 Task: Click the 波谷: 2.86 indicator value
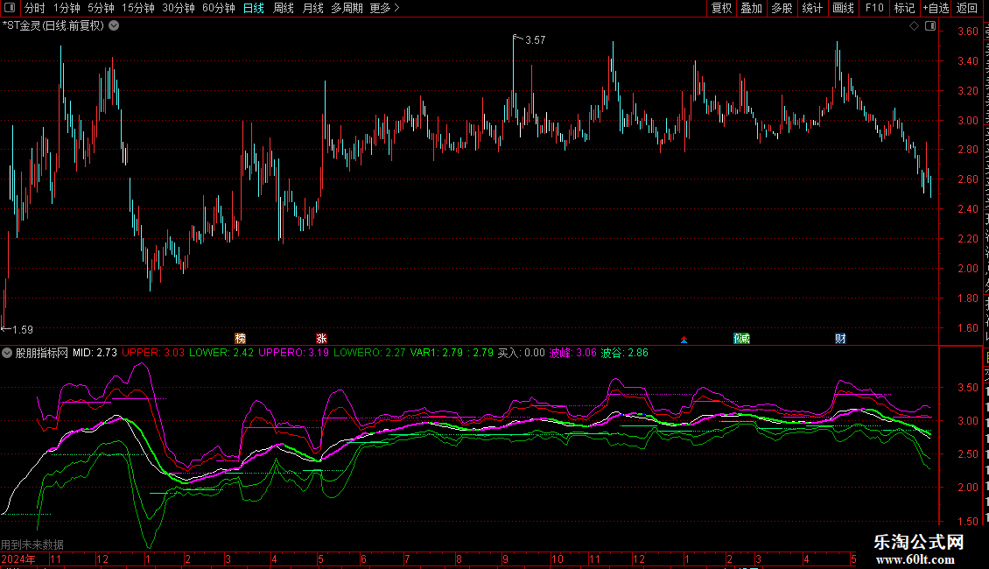pos(624,354)
